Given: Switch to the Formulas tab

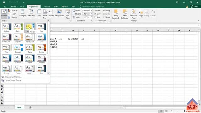Looking at the screenshot, I should tap(46, 7).
